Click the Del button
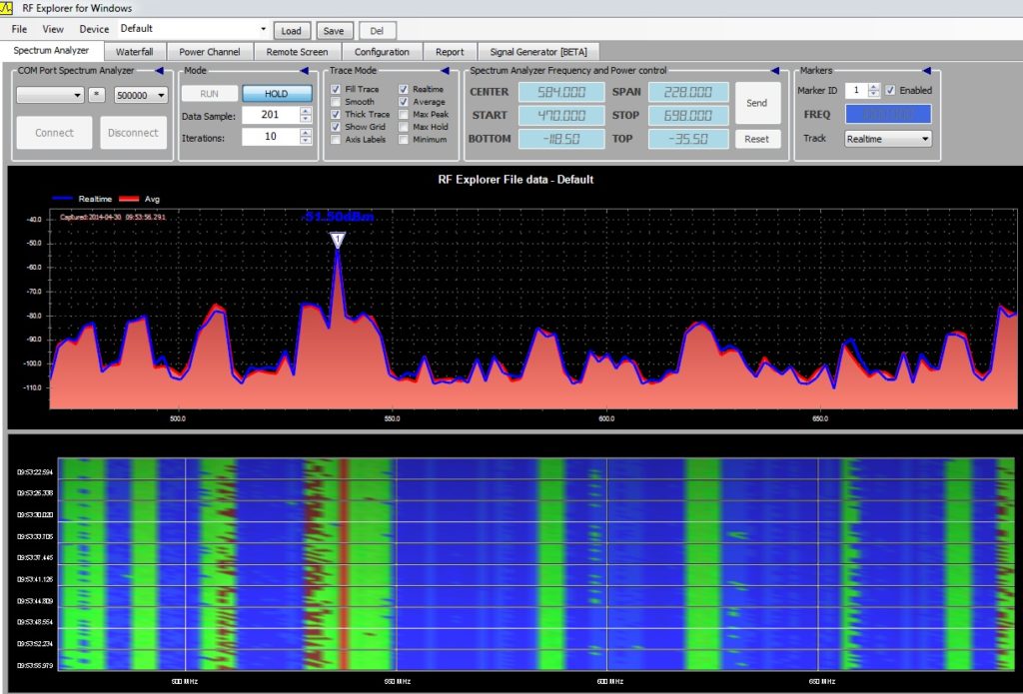 pyautogui.click(x=377, y=31)
